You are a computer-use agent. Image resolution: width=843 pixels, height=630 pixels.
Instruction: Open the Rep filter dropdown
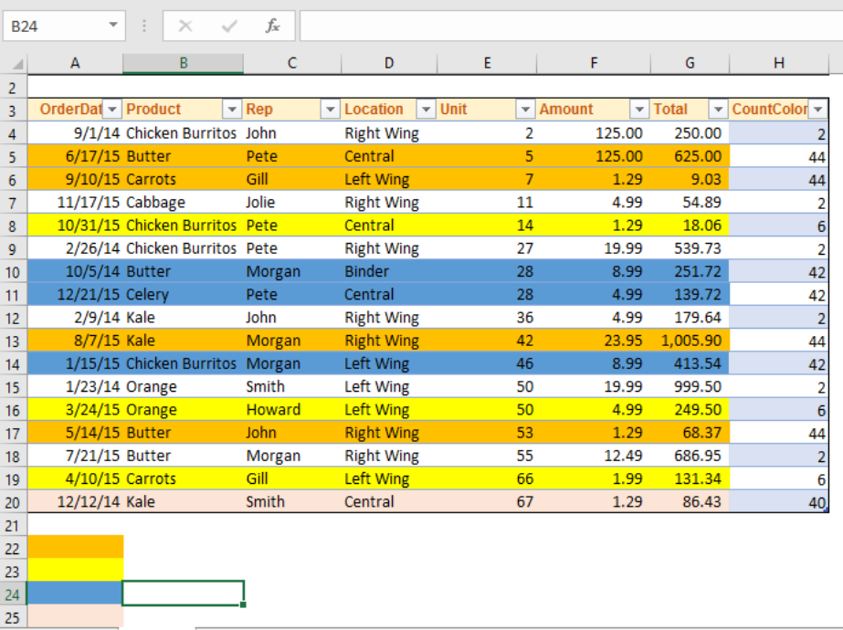330,110
